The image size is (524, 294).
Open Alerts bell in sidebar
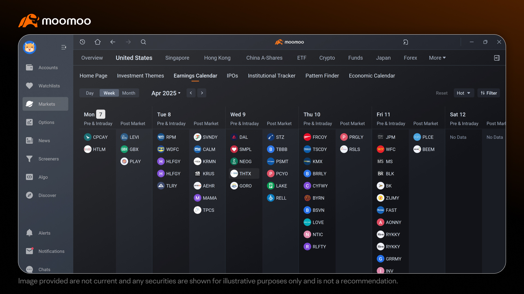click(45, 233)
